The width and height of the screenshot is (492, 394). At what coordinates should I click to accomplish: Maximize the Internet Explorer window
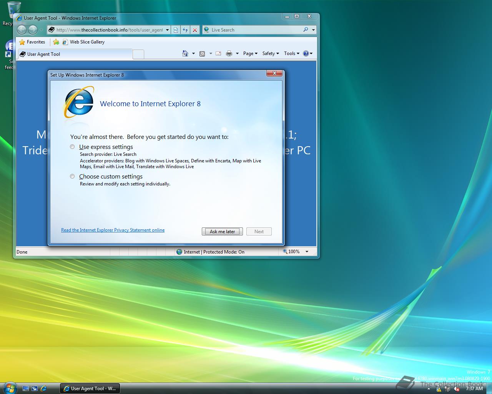pyautogui.click(x=297, y=16)
